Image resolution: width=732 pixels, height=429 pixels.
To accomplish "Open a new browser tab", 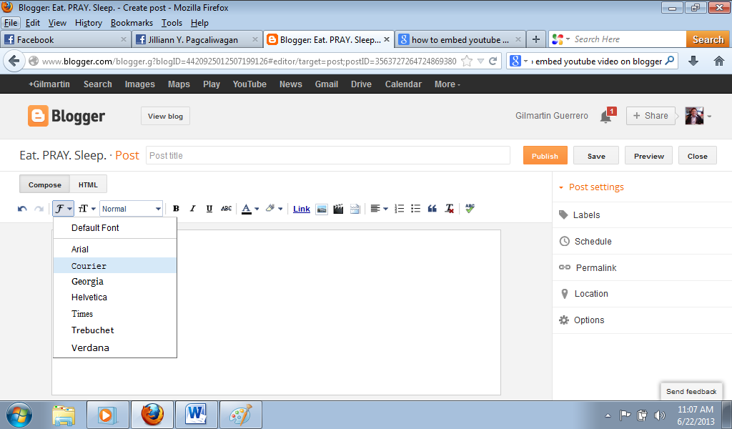I will (x=536, y=39).
